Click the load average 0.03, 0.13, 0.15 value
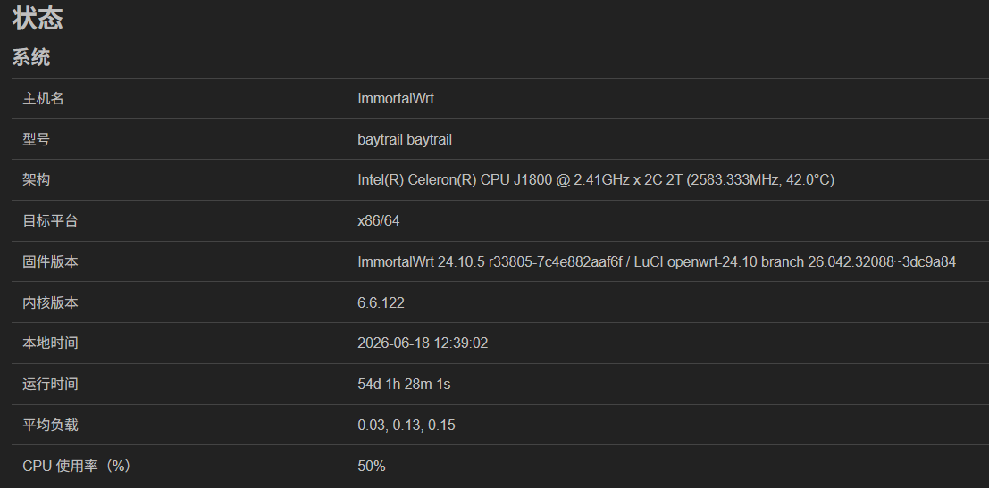Image resolution: width=989 pixels, height=488 pixels. [x=406, y=425]
